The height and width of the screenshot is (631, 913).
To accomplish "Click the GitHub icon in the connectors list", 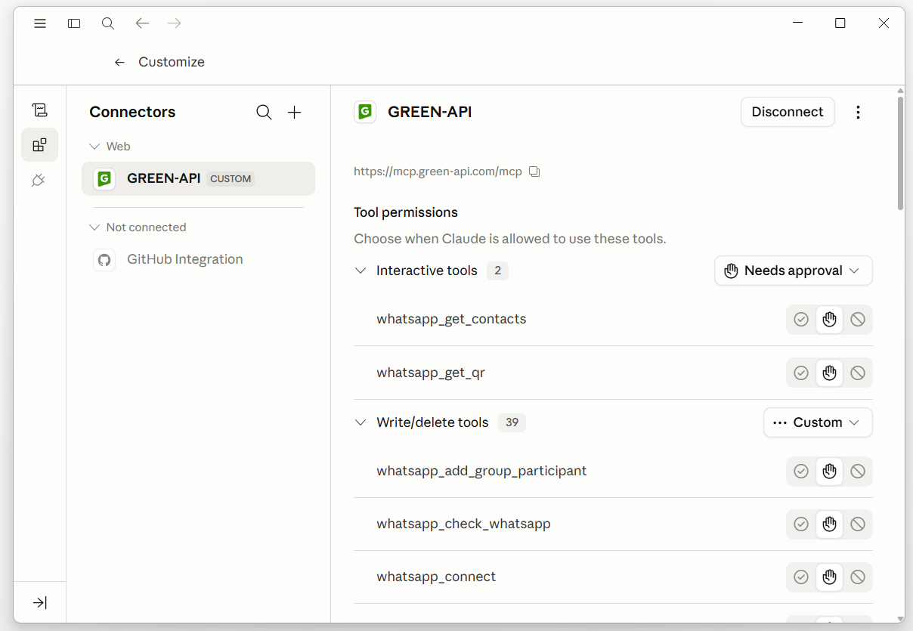I will coord(104,260).
